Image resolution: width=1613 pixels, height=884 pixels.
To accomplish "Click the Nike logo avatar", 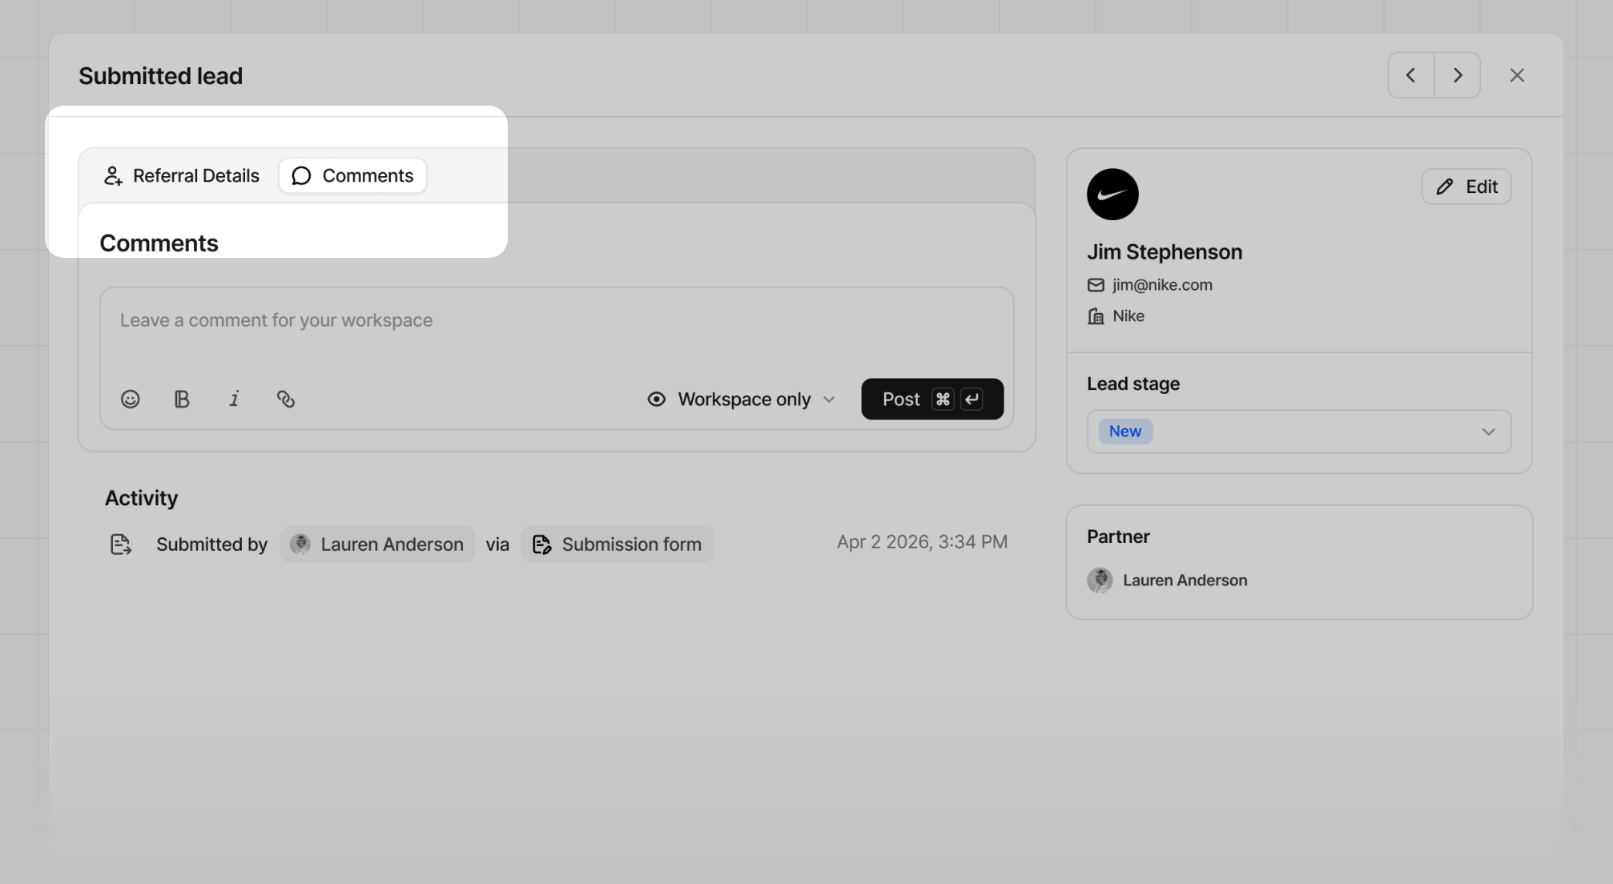I will (1112, 194).
